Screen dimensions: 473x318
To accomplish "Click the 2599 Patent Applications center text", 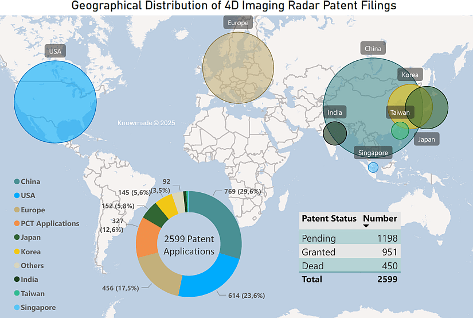I will (x=189, y=245).
